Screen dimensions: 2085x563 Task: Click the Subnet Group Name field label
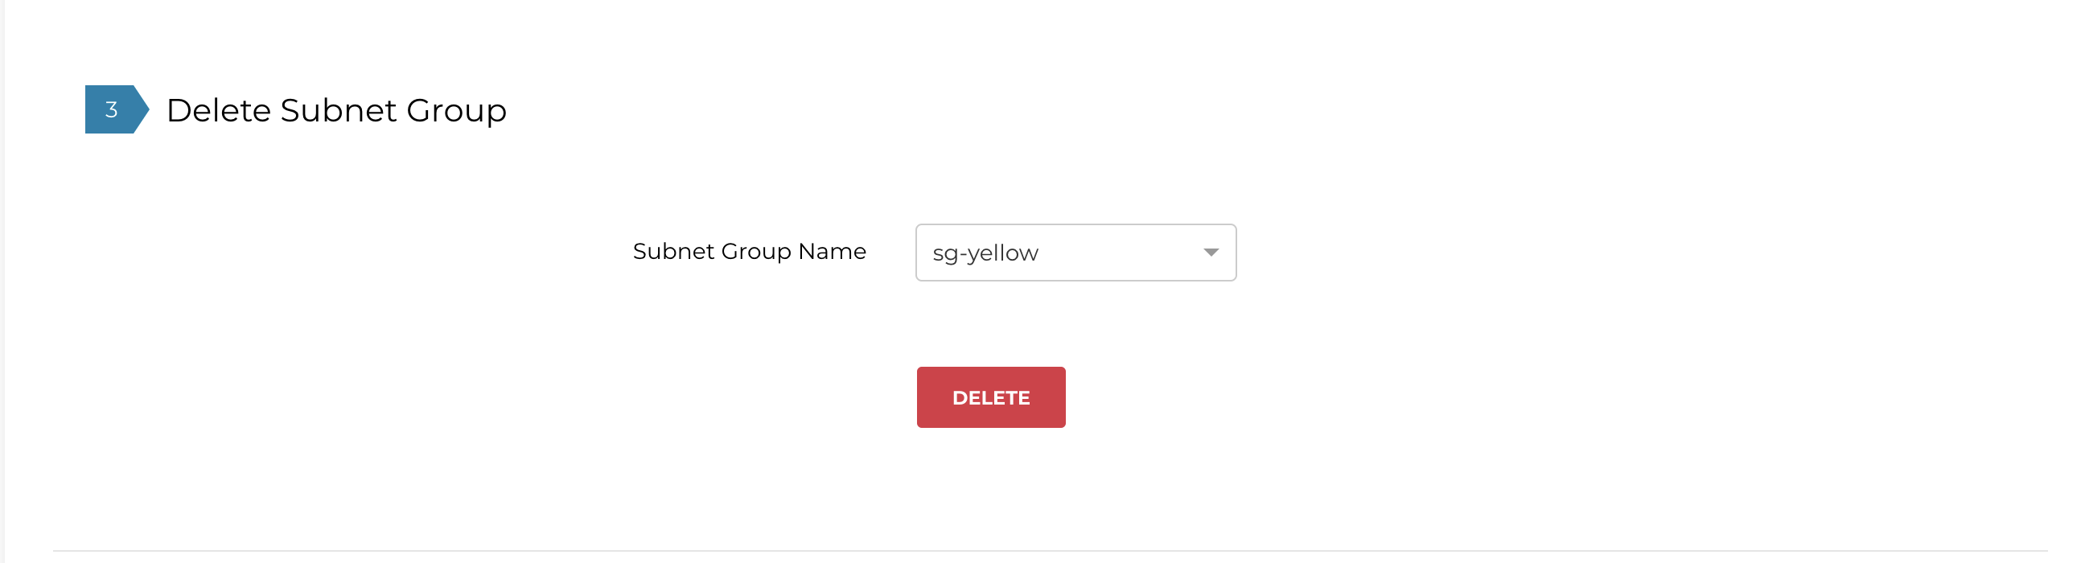[x=749, y=252]
